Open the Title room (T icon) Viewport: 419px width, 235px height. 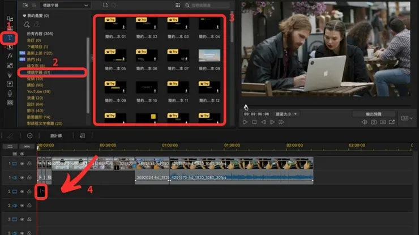point(10,38)
